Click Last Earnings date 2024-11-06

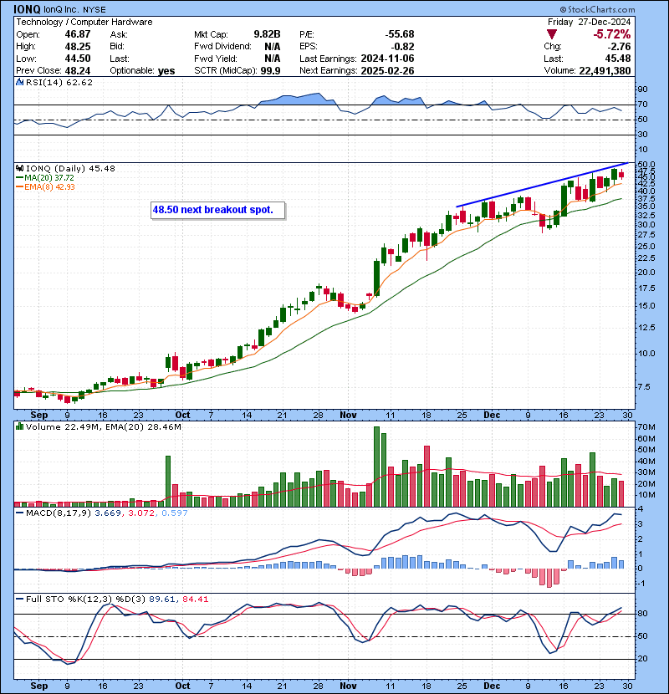tap(387, 59)
